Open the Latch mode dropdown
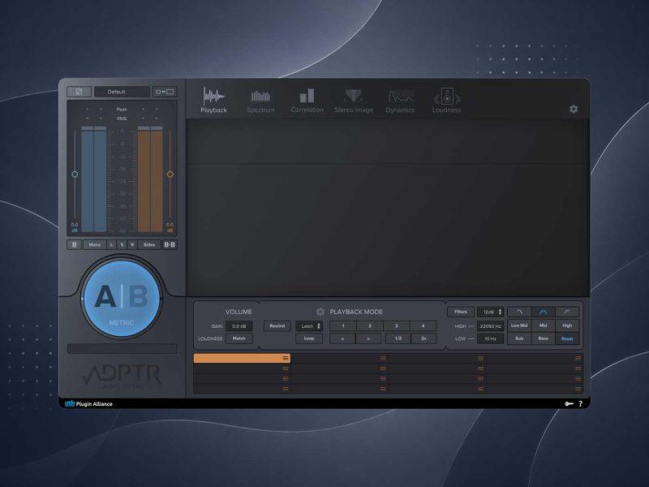The image size is (649, 487). tap(309, 326)
